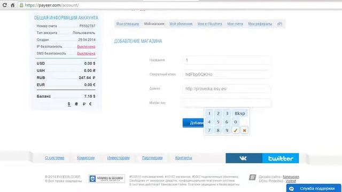Click the Секретный ключ input field
The image size is (342, 192).
pyautogui.click(x=227, y=75)
